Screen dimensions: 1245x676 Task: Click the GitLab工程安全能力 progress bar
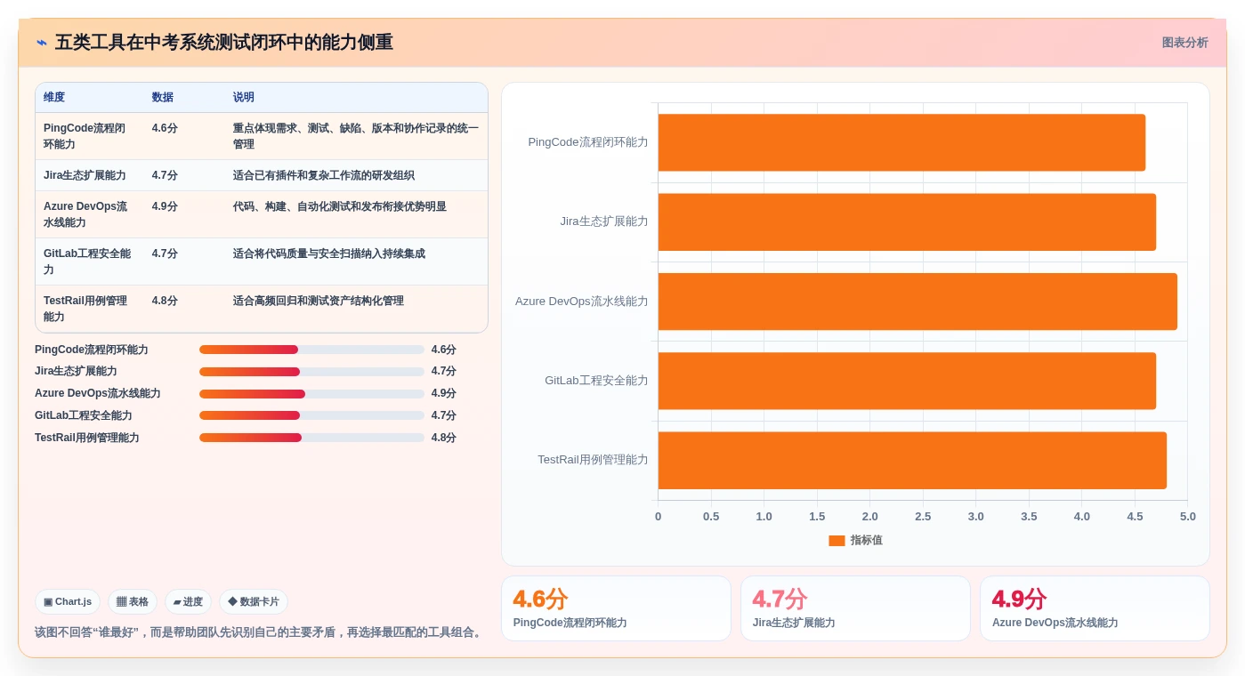(311, 416)
